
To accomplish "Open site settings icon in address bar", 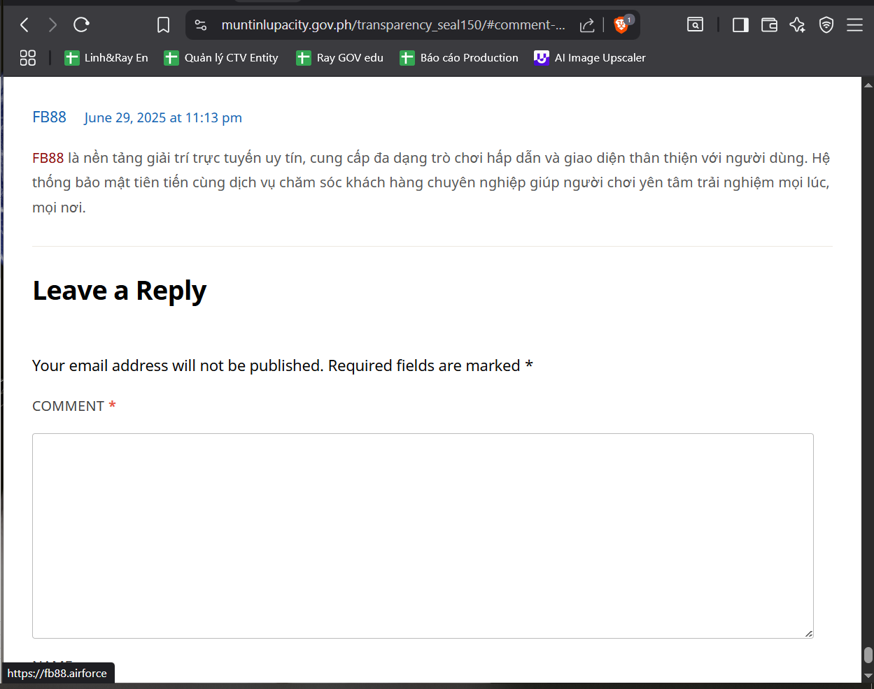I will tap(201, 25).
